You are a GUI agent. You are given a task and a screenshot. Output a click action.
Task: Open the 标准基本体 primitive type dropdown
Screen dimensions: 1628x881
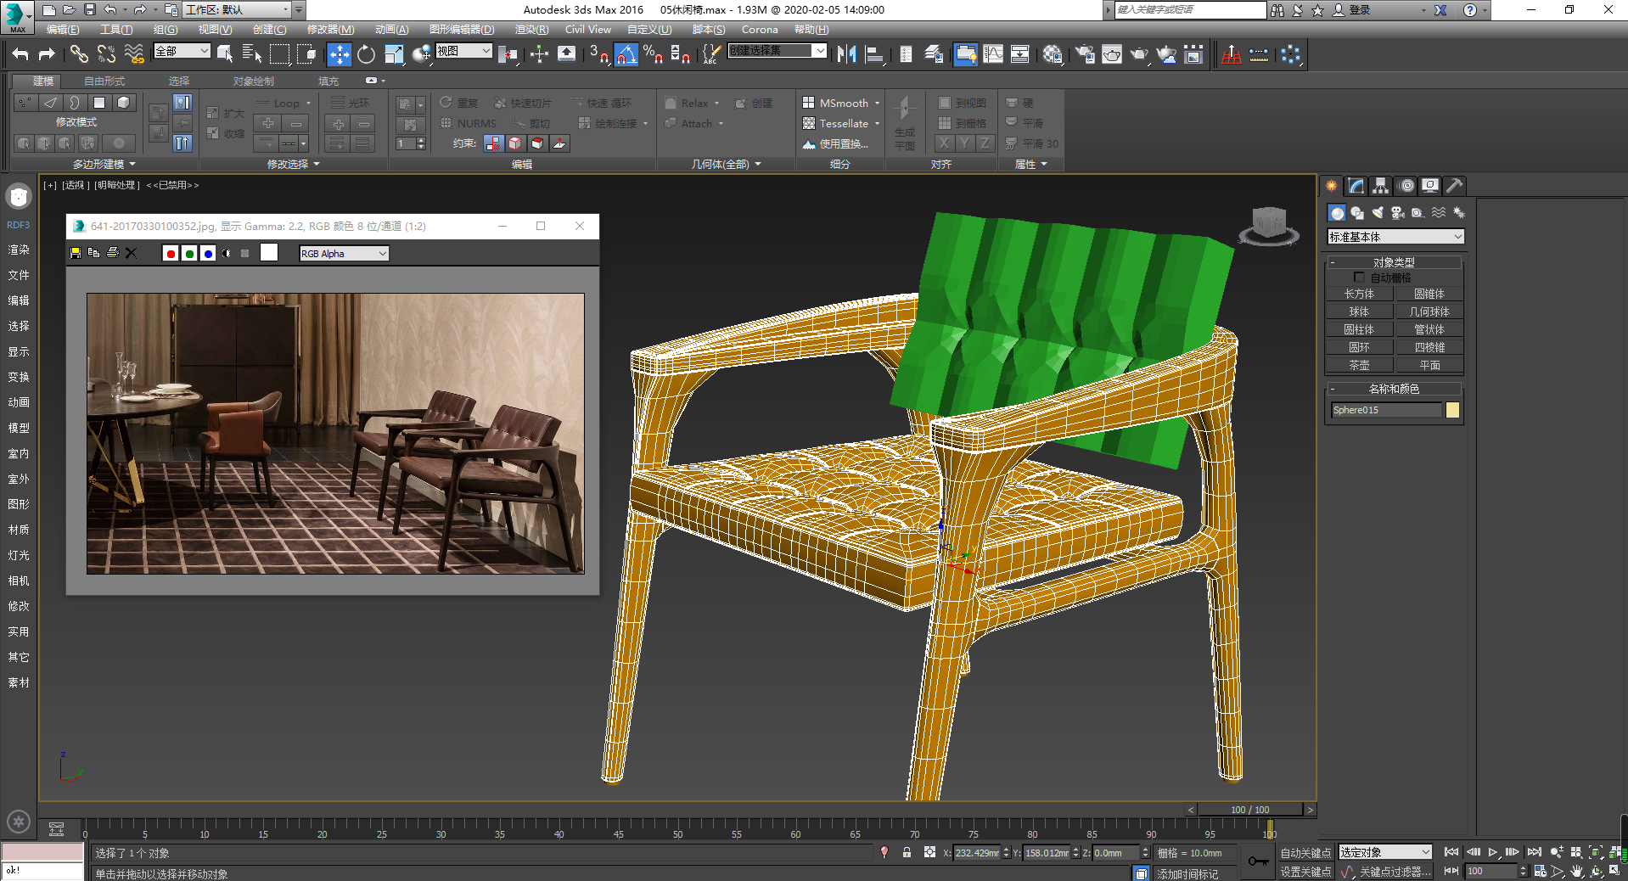coord(1395,237)
